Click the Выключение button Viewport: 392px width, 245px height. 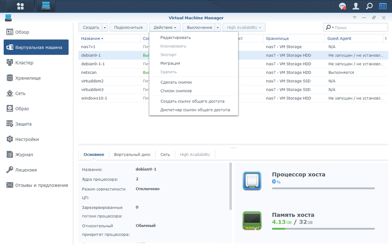point(200,27)
